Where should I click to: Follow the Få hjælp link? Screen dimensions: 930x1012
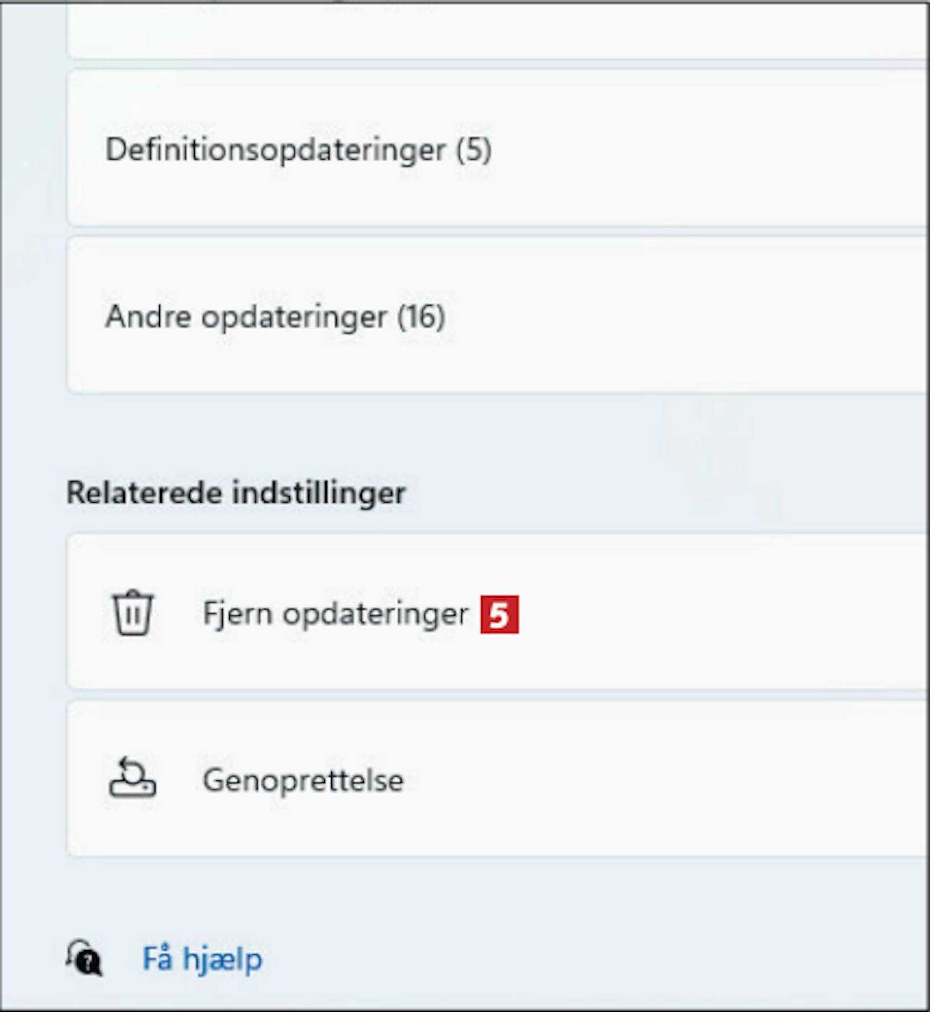[203, 959]
